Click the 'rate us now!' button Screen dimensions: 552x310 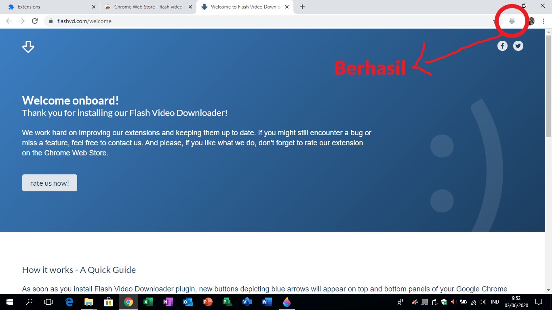[x=50, y=183]
